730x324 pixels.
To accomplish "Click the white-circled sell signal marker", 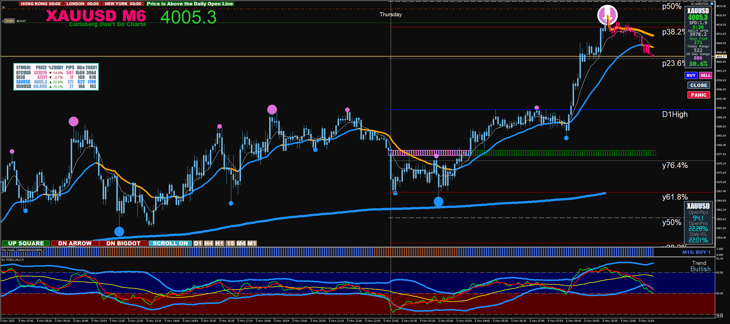I will point(607,15).
